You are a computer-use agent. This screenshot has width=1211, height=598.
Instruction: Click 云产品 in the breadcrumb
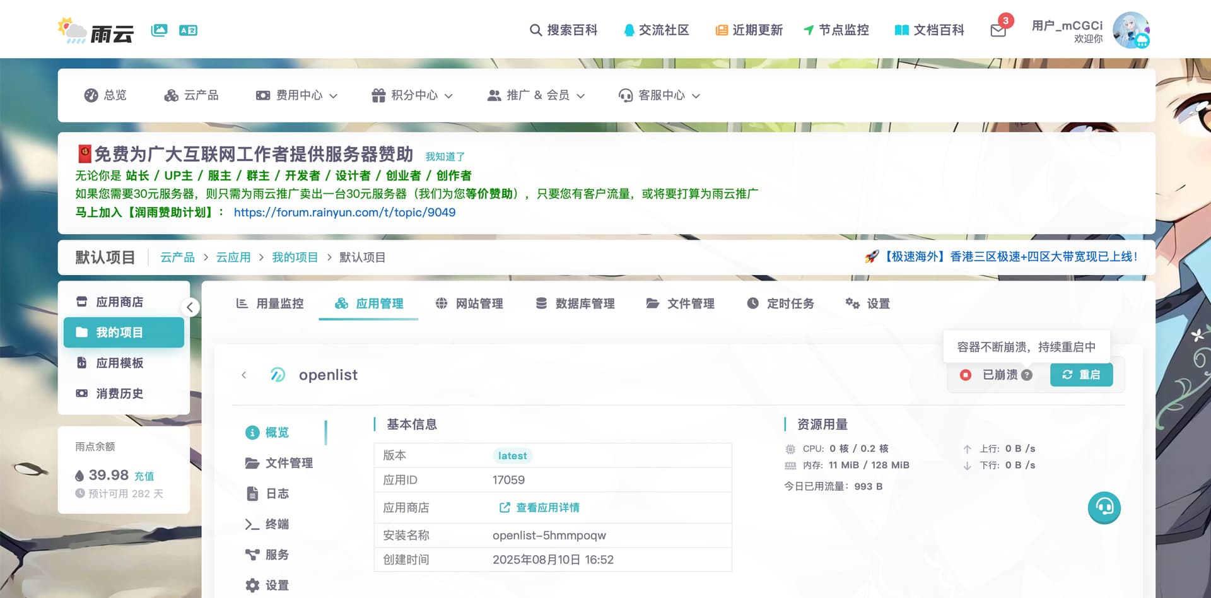click(x=177, y=257)
